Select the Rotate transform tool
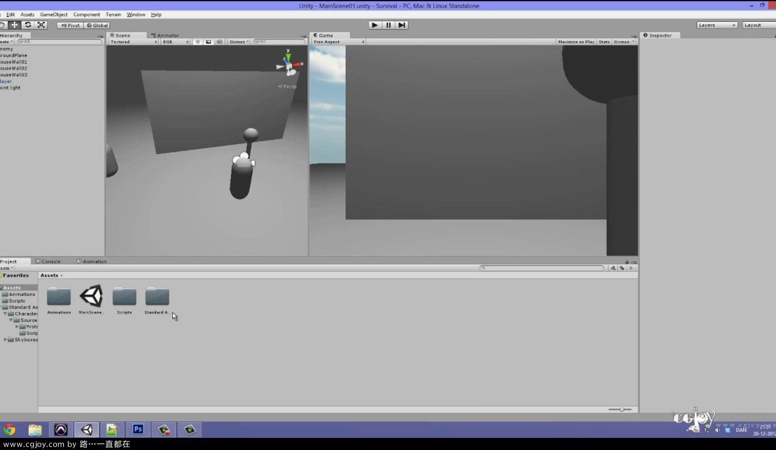 28,25
